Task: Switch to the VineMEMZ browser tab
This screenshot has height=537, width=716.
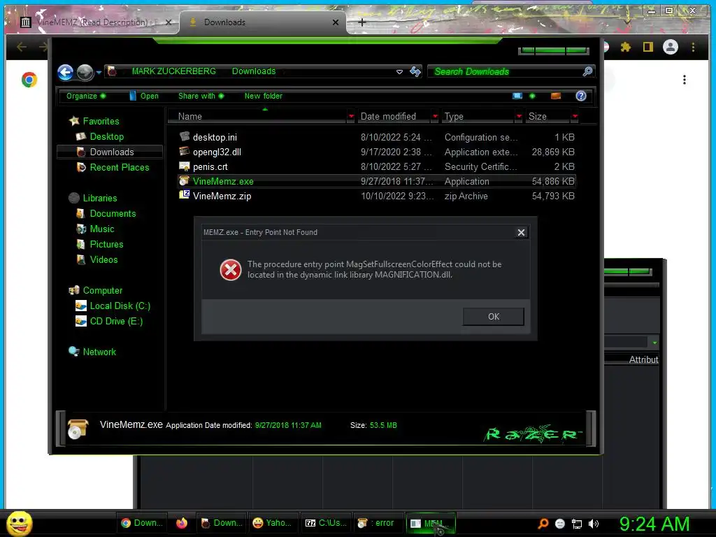Action: click(x=94, y=22)
